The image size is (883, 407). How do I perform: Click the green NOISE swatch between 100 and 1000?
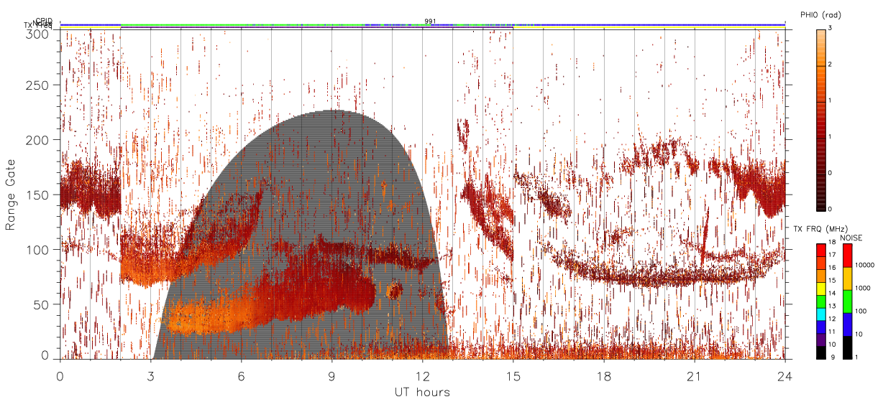pos(848,301)
